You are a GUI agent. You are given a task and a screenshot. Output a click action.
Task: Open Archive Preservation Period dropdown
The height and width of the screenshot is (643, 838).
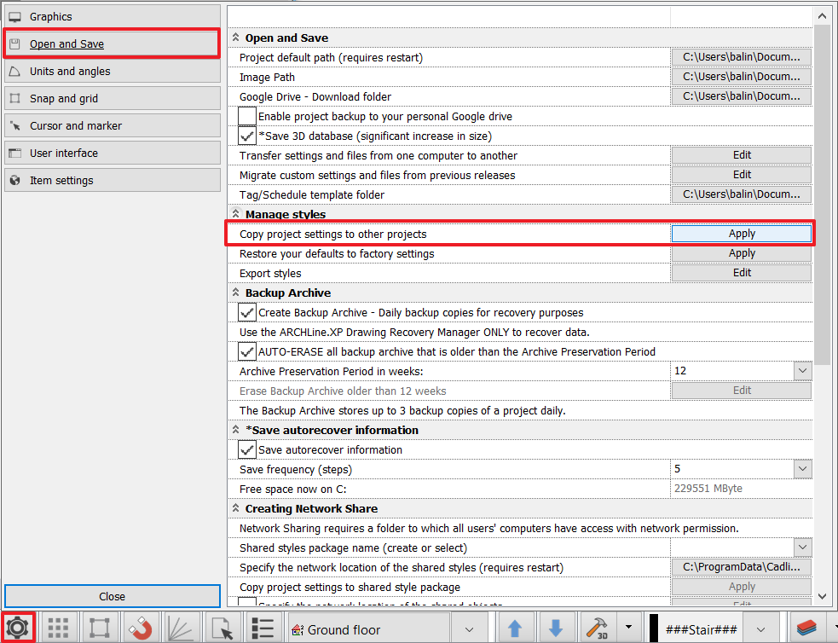pos(801,371)
